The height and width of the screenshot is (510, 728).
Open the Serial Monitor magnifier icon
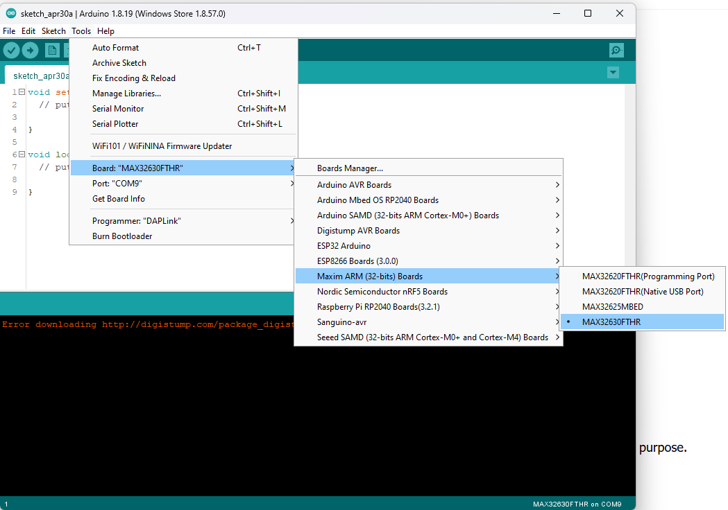click(x=616, y=50)
